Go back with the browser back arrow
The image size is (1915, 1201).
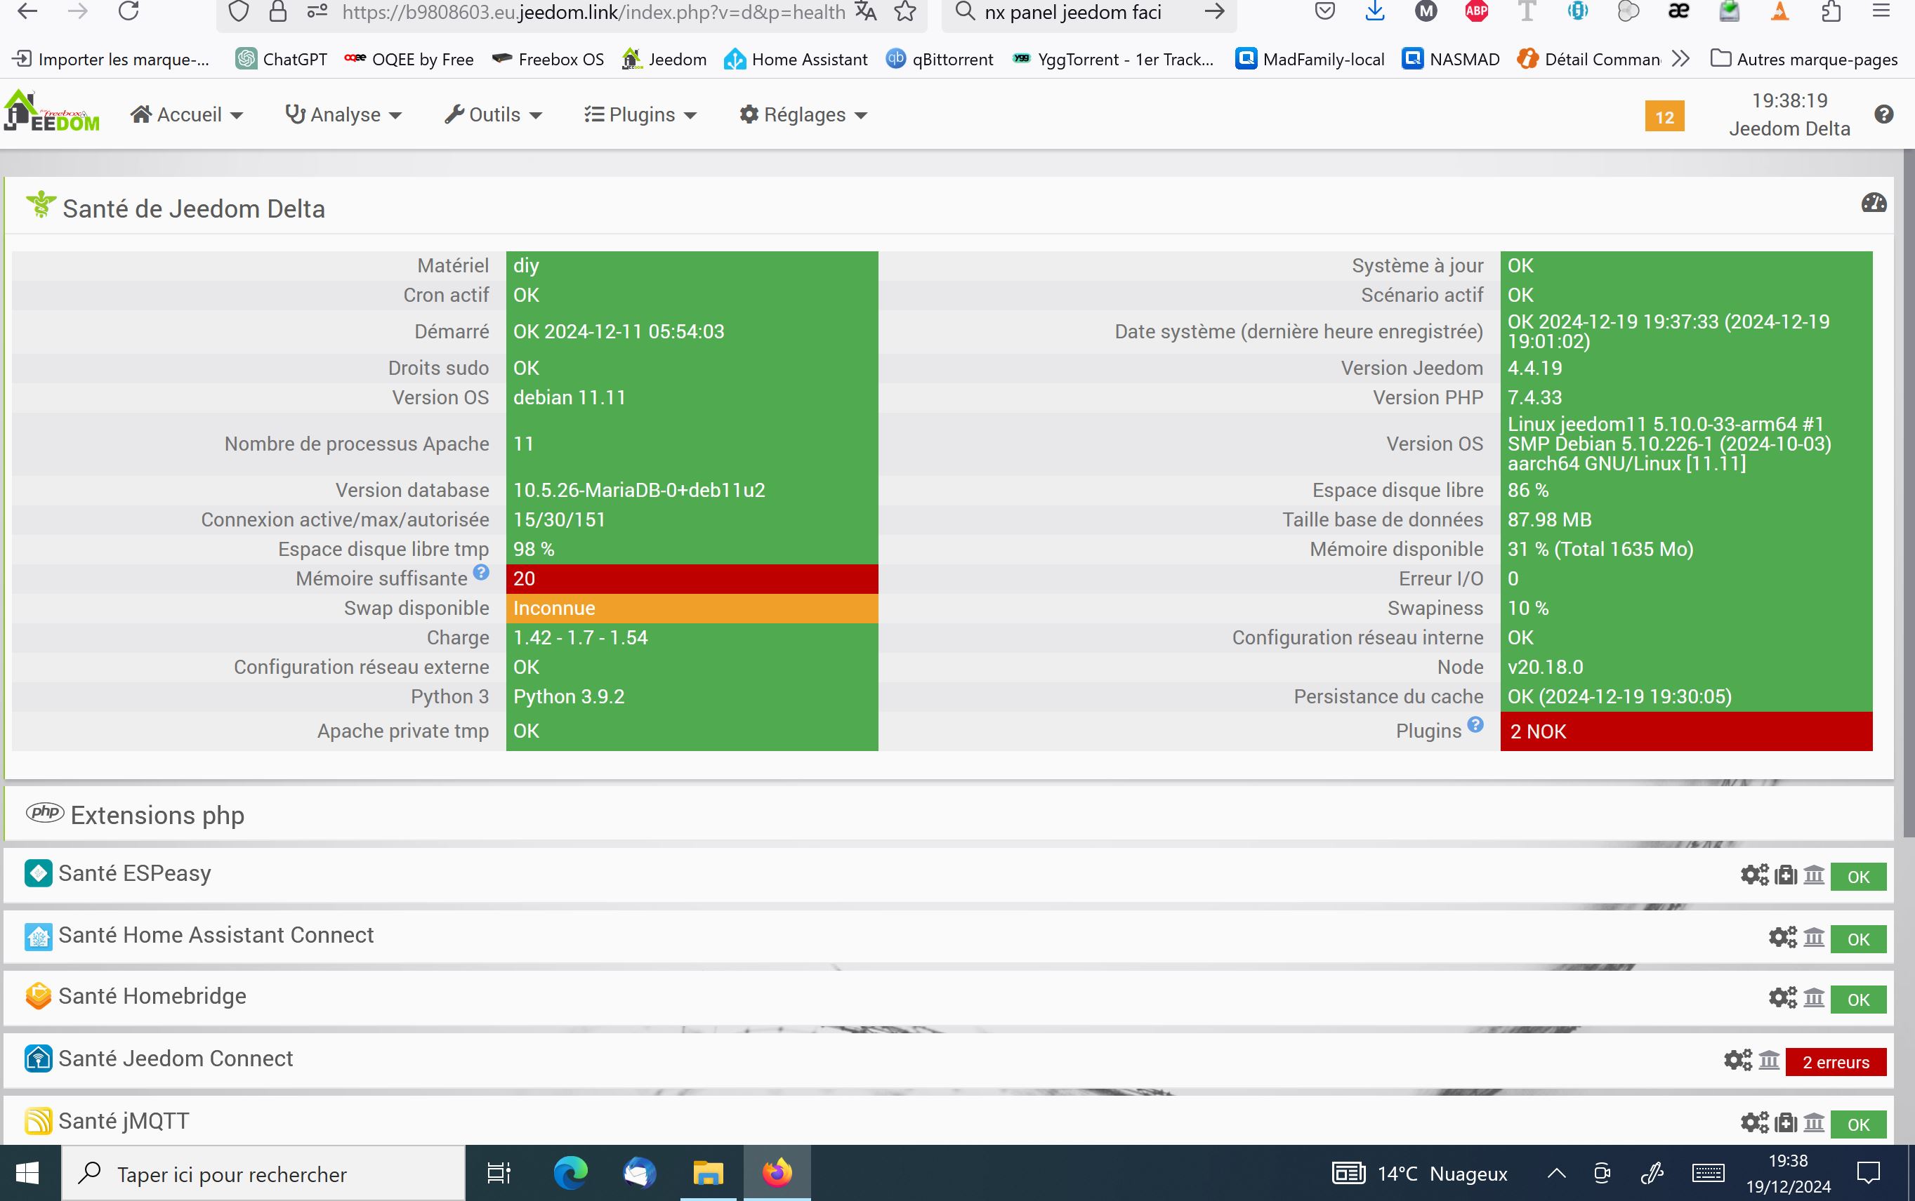(27, 11)
